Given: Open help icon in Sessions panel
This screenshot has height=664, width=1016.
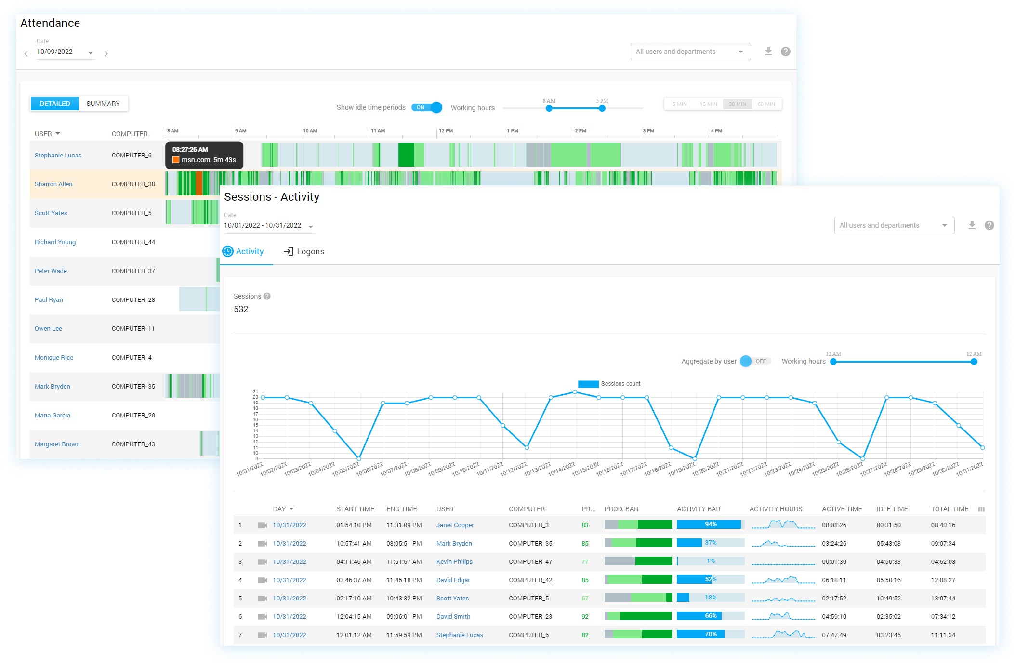Looking at the screenshot, I should pos(989,225).
